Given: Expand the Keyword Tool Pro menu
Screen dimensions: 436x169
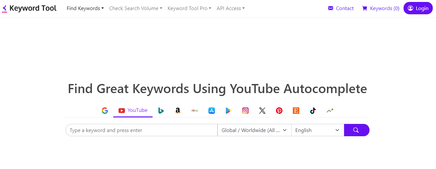Looking at the screenshot, I should coord(190,8).
